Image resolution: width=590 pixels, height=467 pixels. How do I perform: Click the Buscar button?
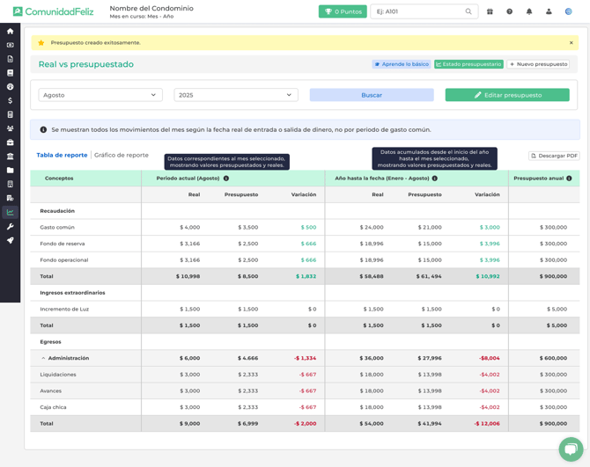pos(372,95)
